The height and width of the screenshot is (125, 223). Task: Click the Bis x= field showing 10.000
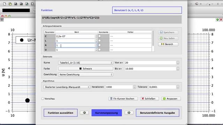coord(151,69)
